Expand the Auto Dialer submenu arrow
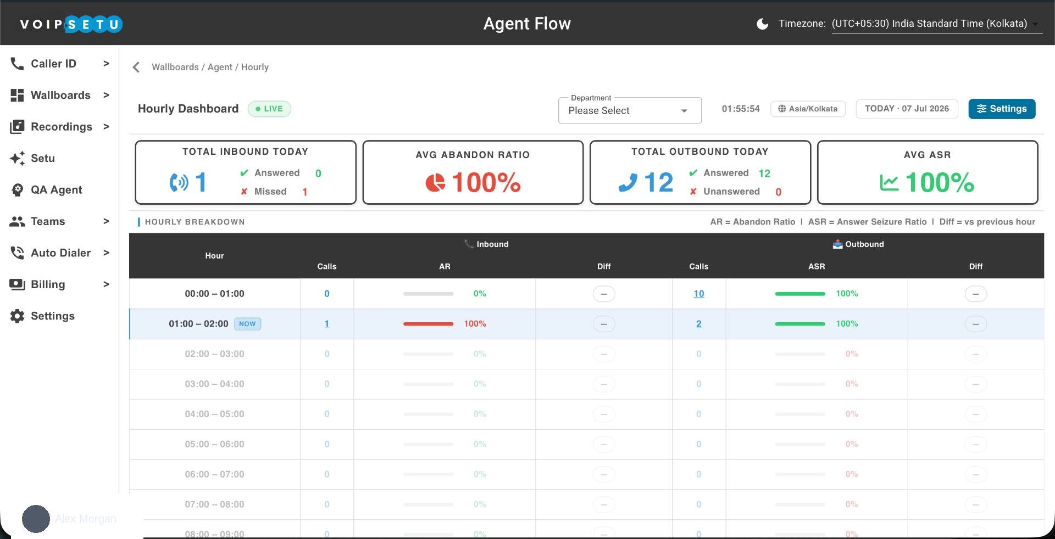The image size is (1055, 539). click(106, 253)
